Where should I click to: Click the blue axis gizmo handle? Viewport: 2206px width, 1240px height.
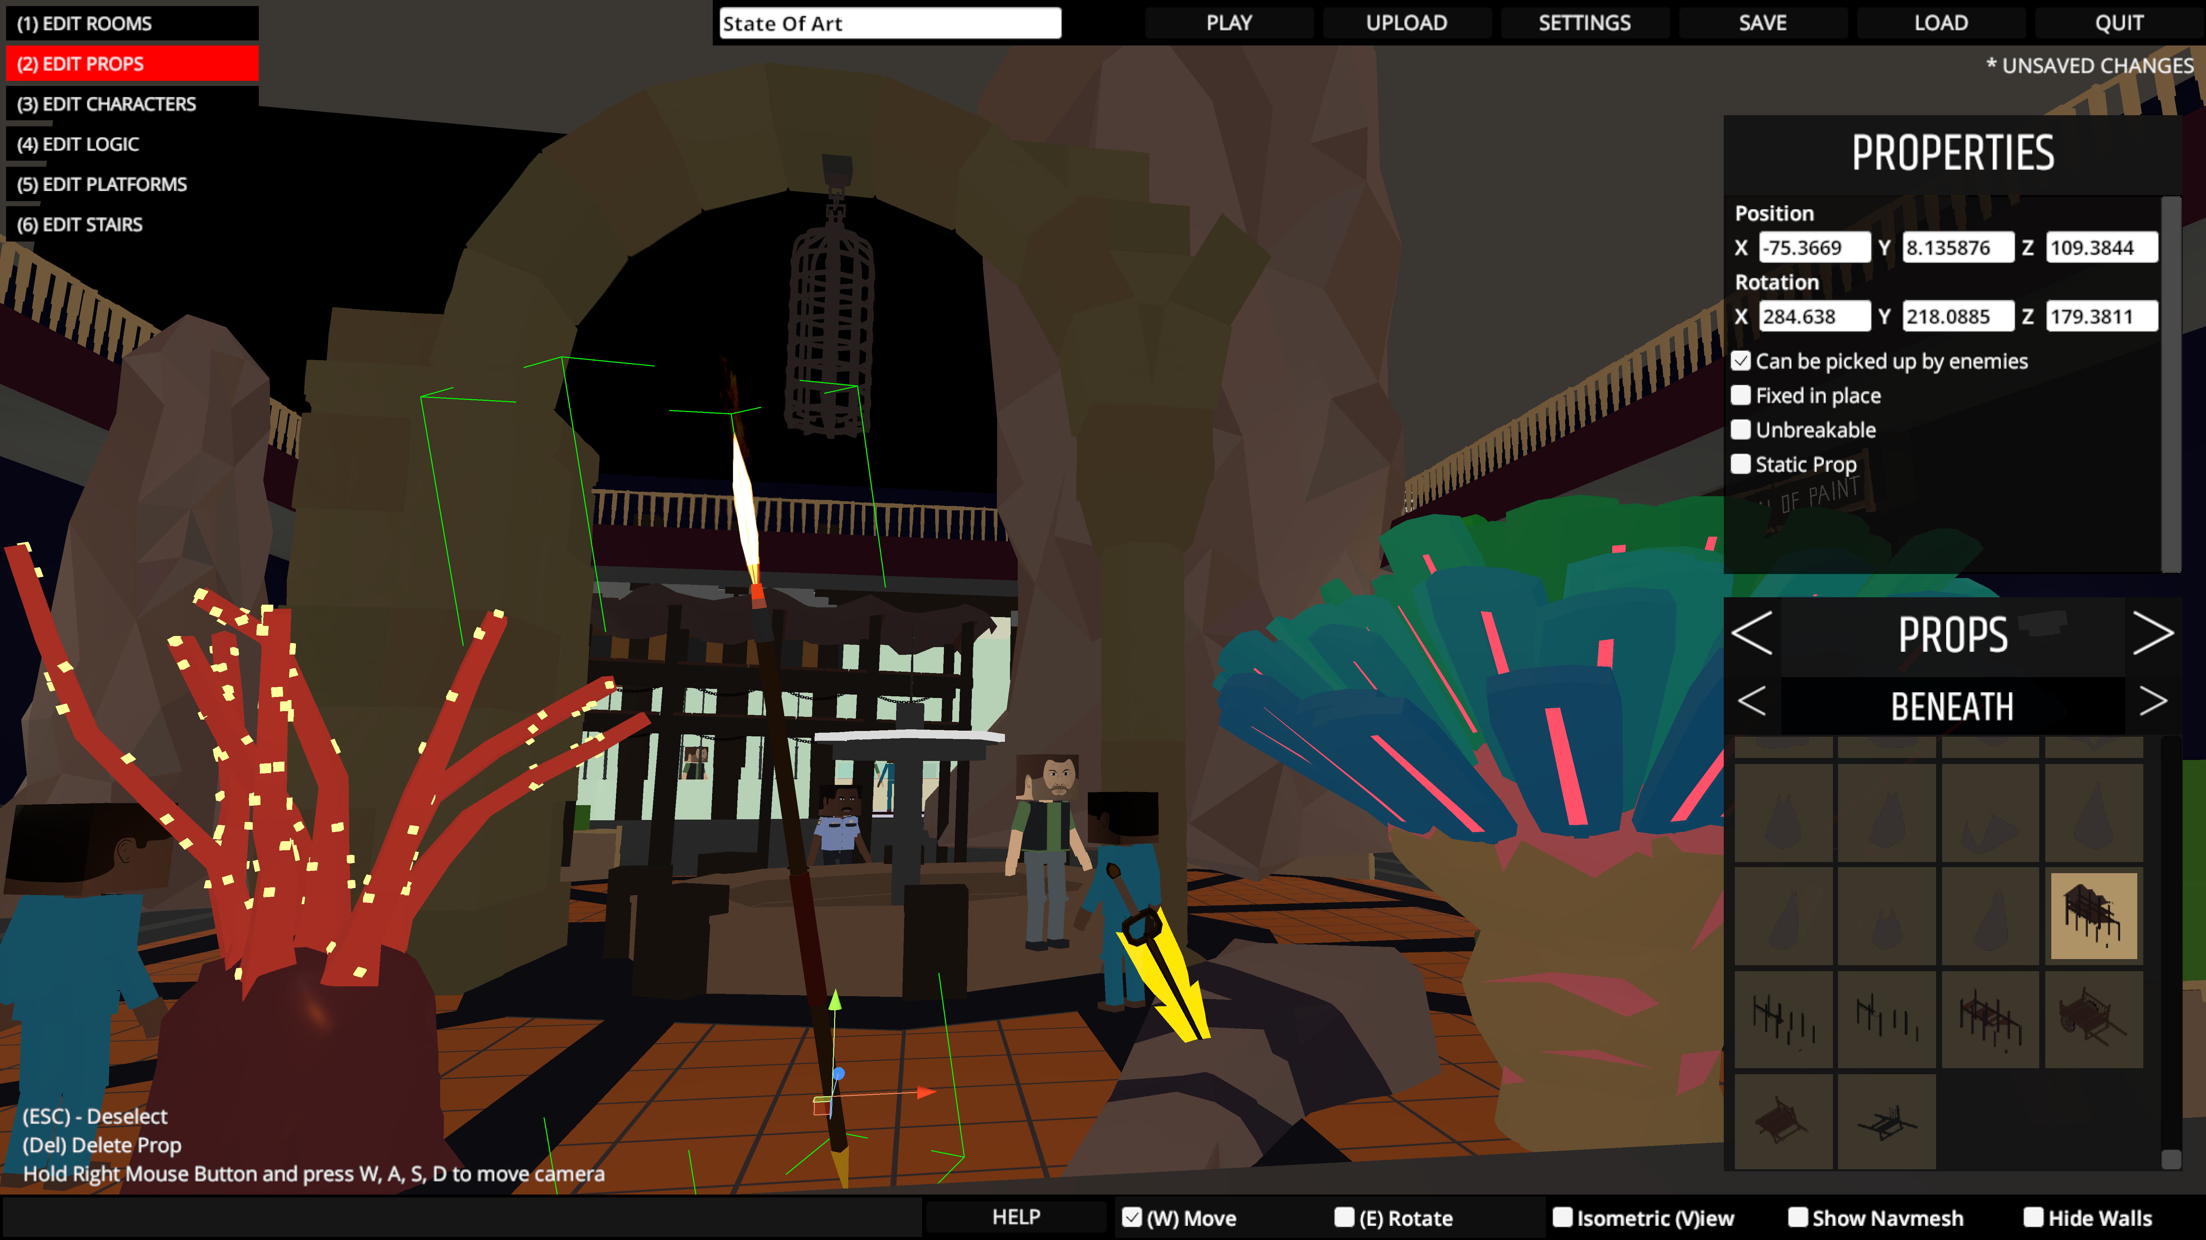tap(838, 1073)
